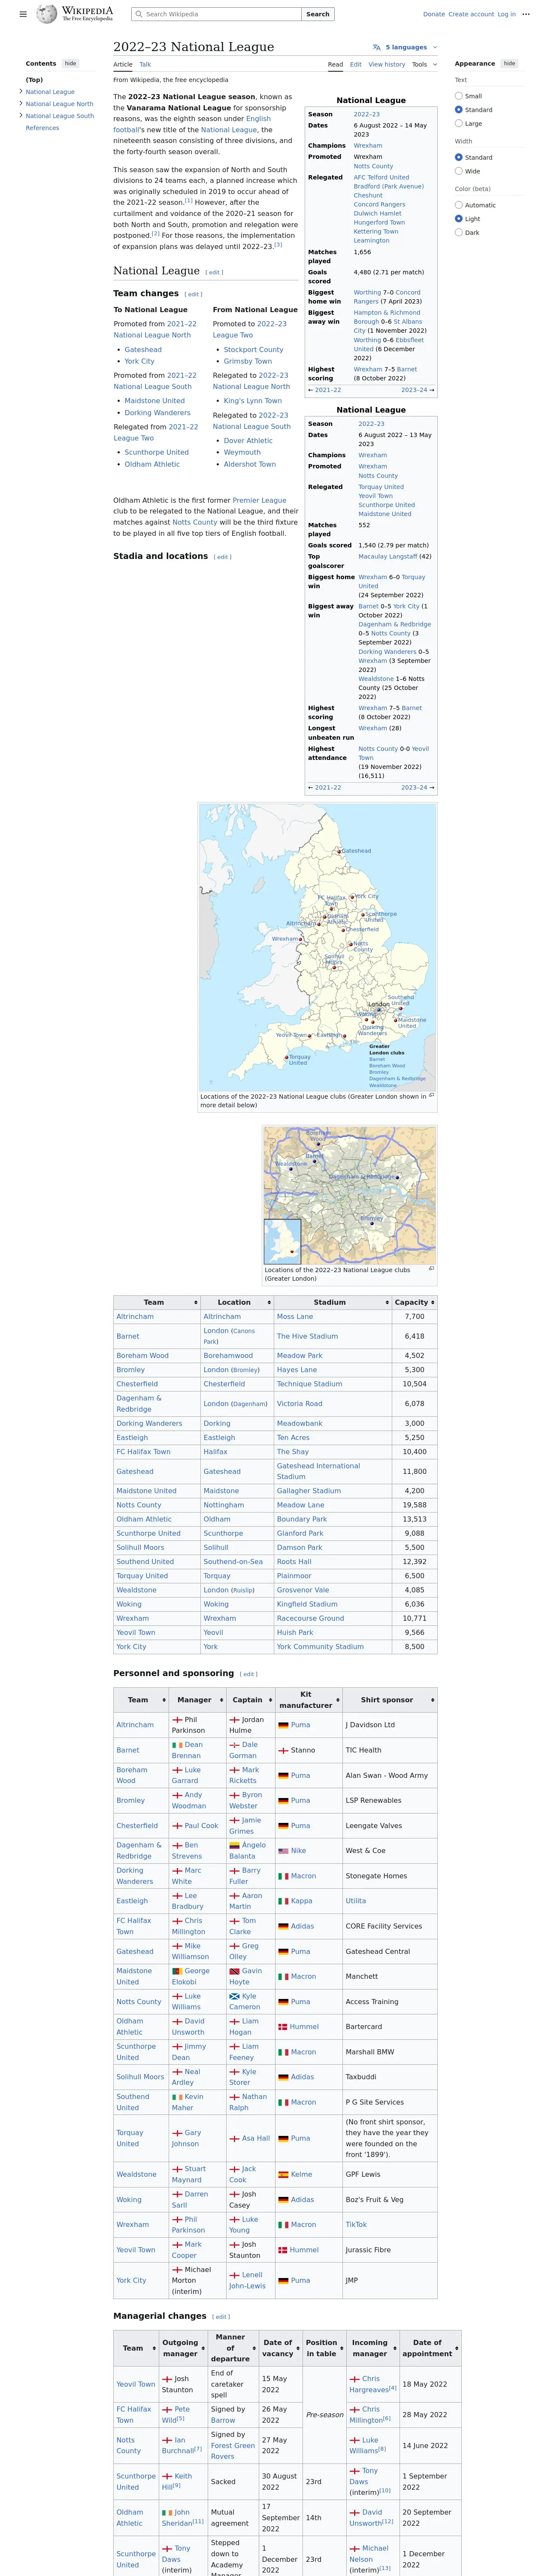Open the Edit tab

(356, 64)
